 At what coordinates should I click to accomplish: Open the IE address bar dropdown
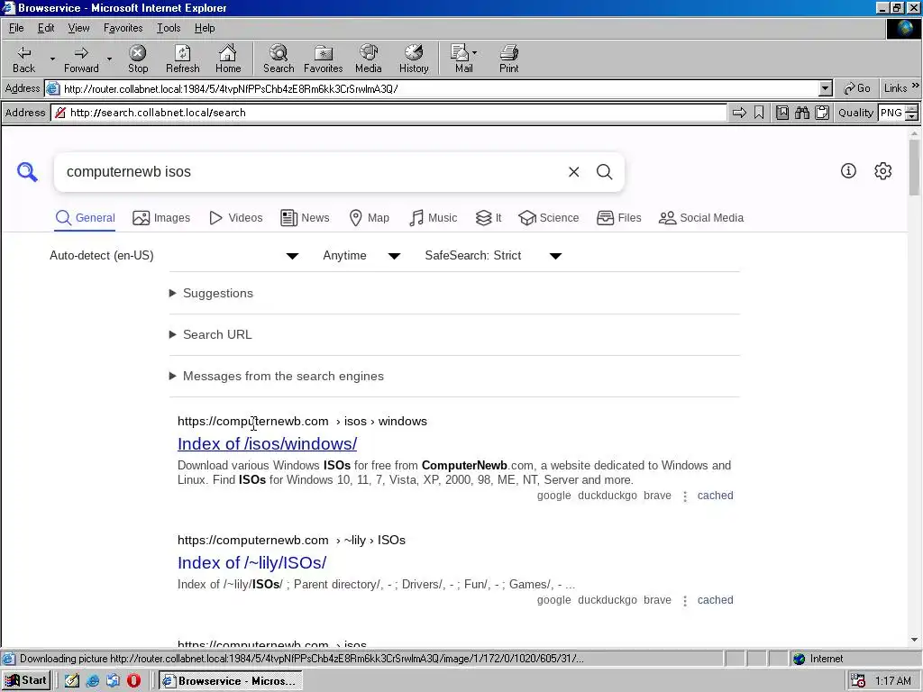826,89
